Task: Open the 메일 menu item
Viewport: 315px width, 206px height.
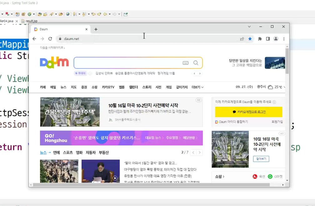Action: click(x=53, y=87)
